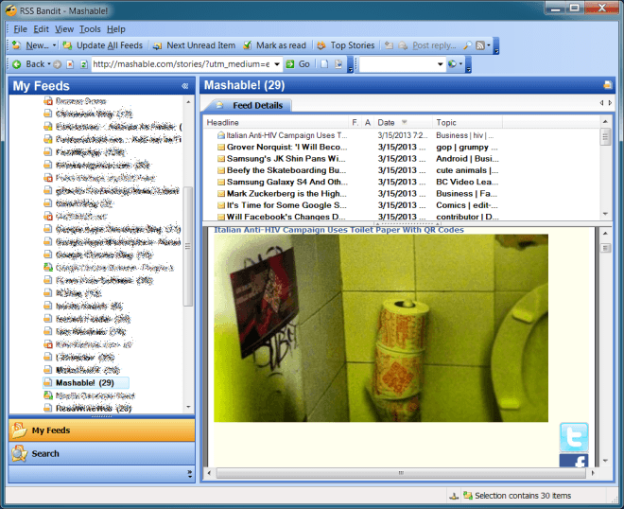Click the web search input field

pyautogui.click(x=397, y=64)
